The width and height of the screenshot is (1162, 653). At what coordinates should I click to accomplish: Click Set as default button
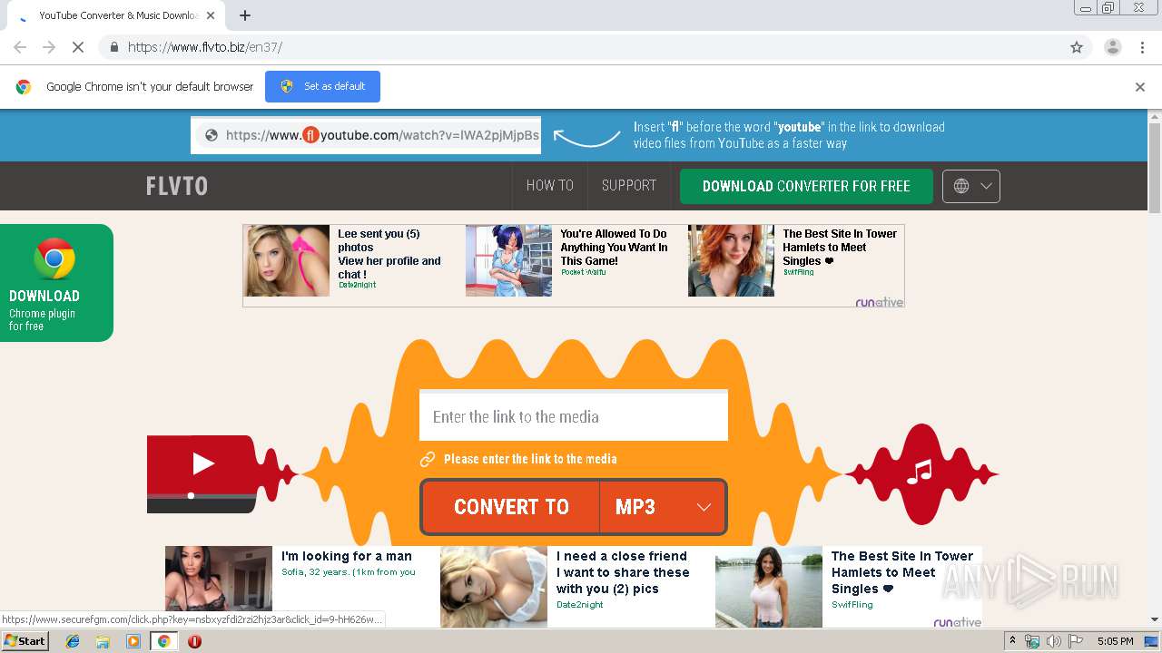(x=322, y=86)
